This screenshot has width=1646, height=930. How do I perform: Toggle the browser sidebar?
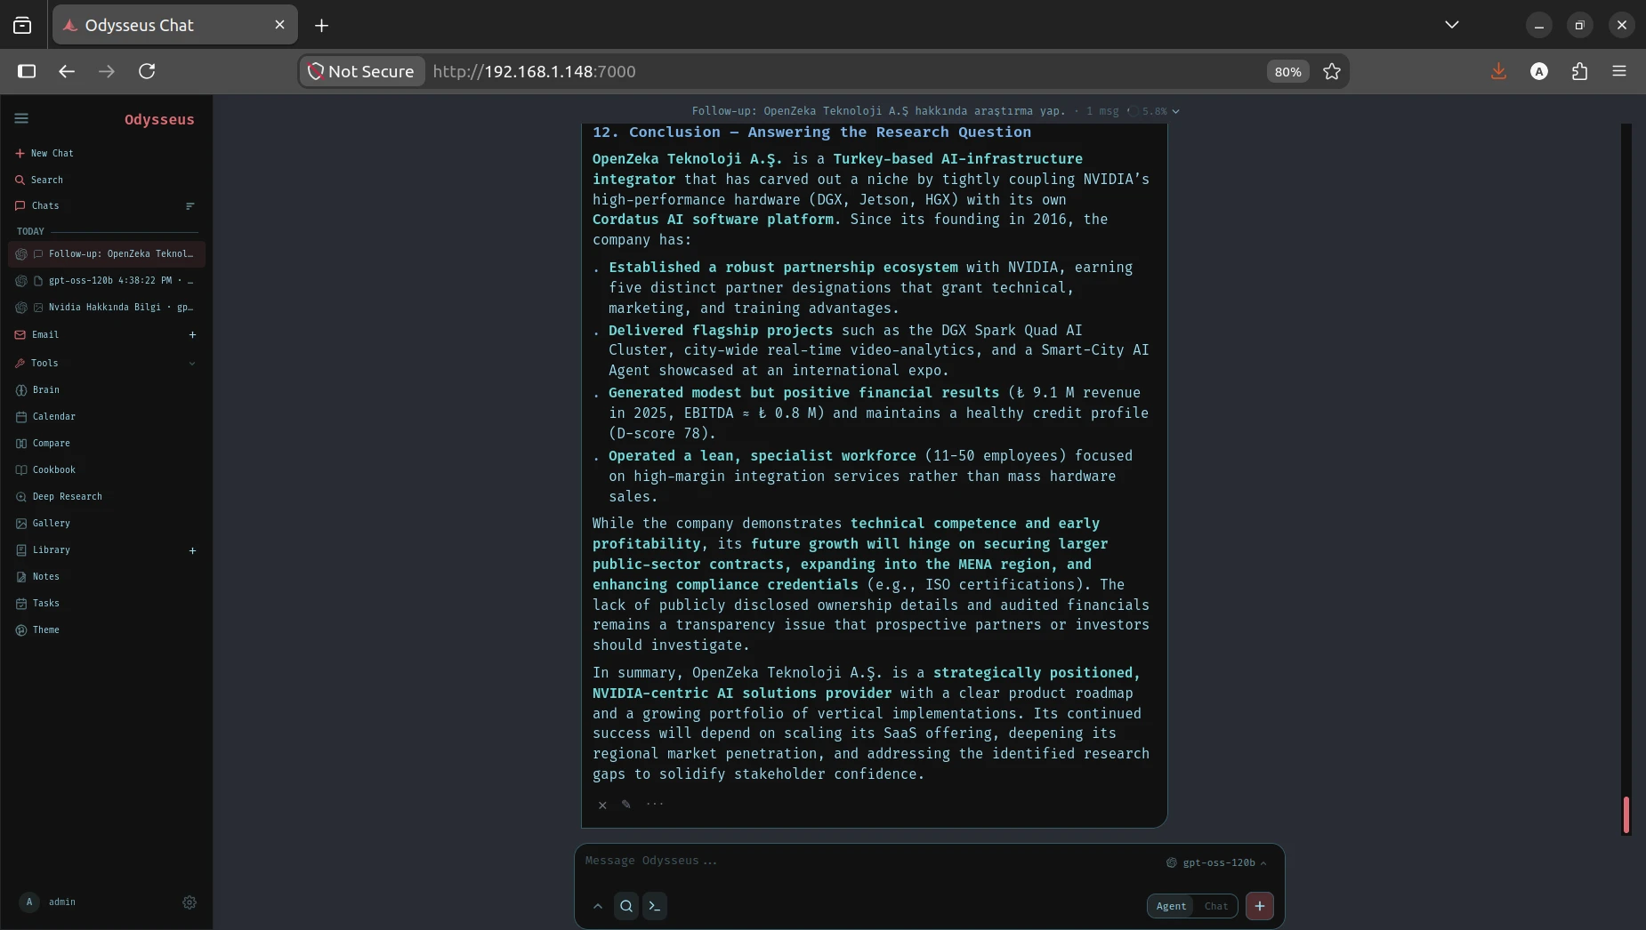pos(27,71)
